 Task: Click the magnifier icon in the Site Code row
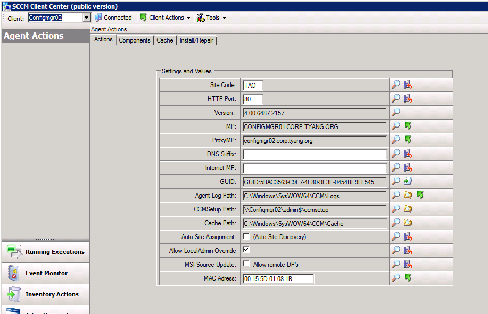tap(395, 84)
